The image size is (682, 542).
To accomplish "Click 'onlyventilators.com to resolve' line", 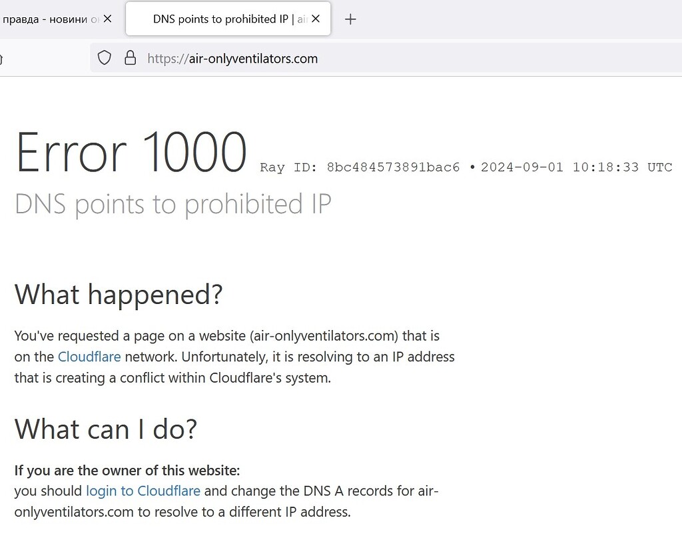I will coord(182,511).
